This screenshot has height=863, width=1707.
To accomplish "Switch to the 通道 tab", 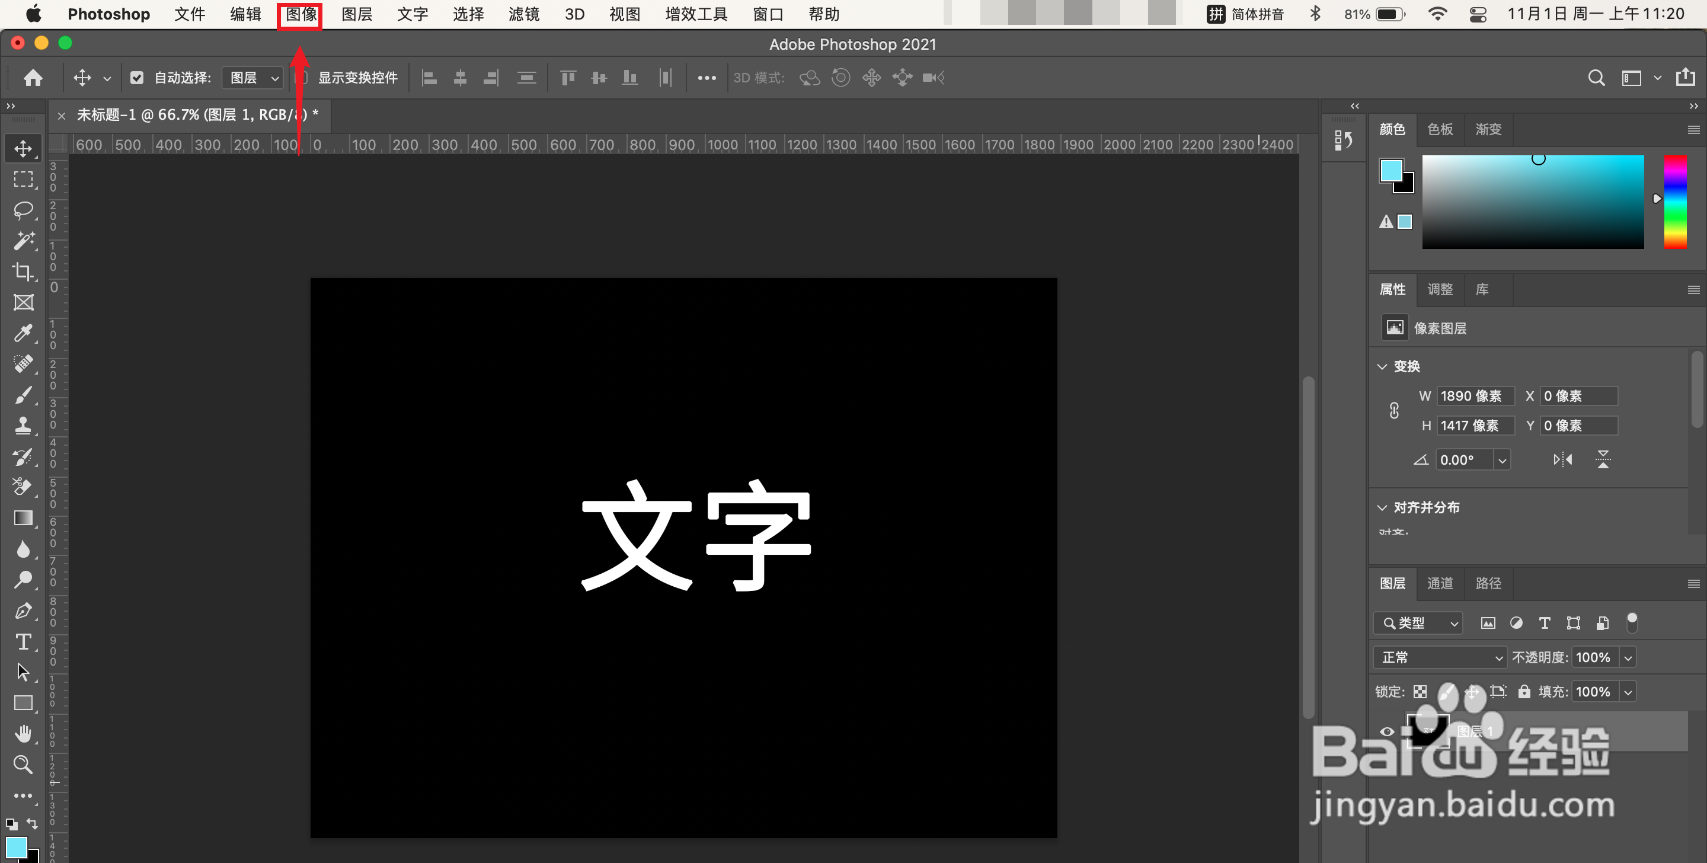I will tap(1440, 583).
